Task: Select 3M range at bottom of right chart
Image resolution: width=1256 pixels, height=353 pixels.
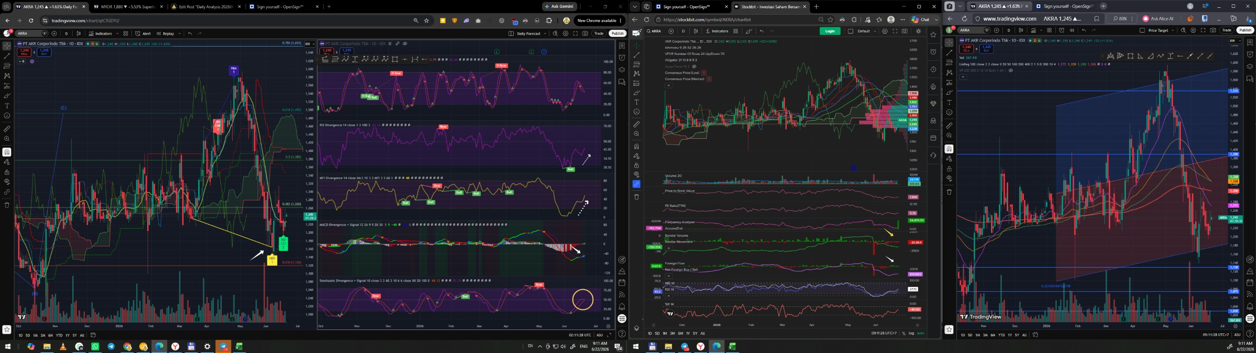Action: [x=985, y=335]
